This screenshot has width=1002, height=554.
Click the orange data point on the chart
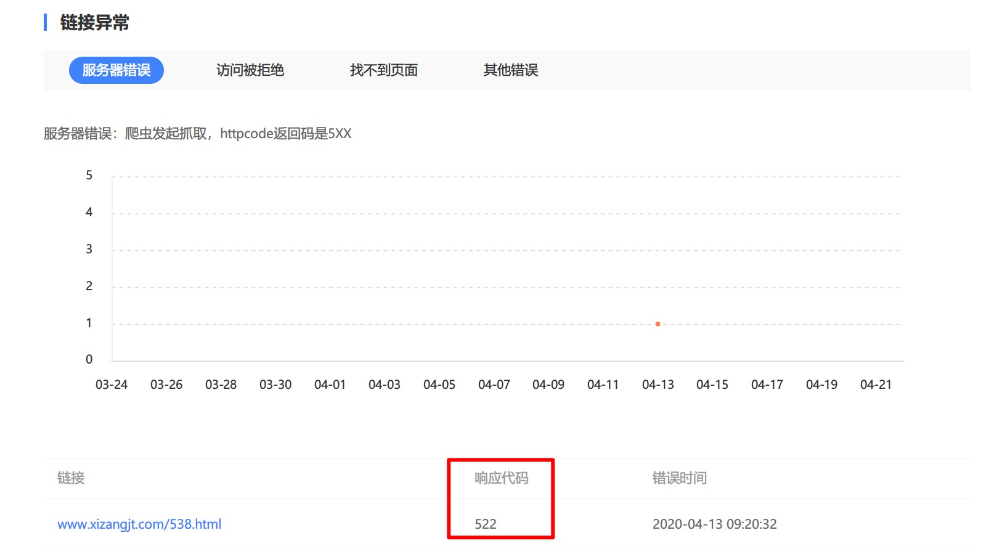coord(658,324)
